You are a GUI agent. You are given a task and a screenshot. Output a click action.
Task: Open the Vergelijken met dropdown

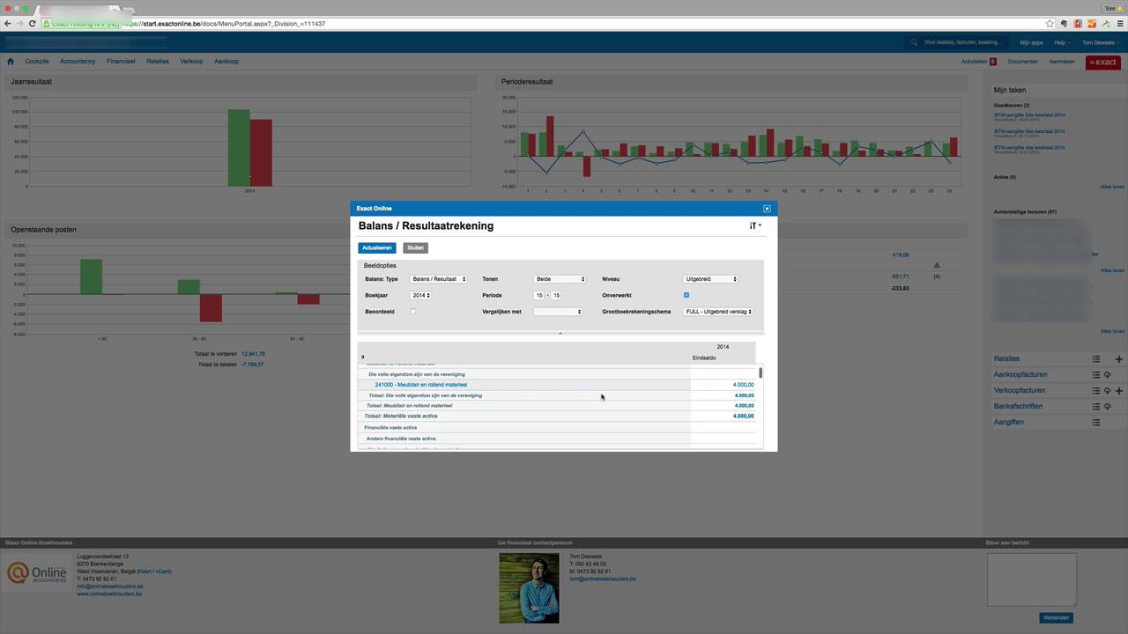(558, 312)
